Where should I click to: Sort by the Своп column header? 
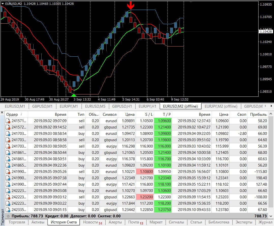coord(238,114)
